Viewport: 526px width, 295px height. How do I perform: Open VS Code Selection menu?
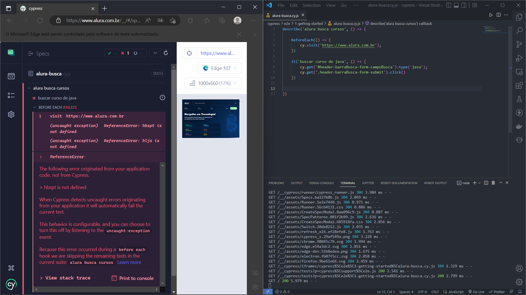[311, 5]
